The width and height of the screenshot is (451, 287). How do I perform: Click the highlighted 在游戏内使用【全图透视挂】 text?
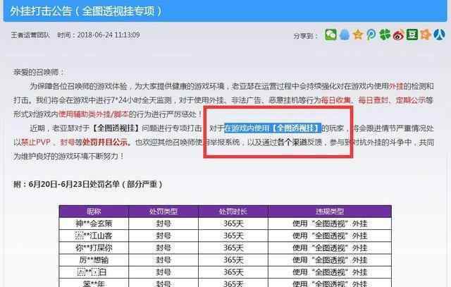tap(272, 128)
